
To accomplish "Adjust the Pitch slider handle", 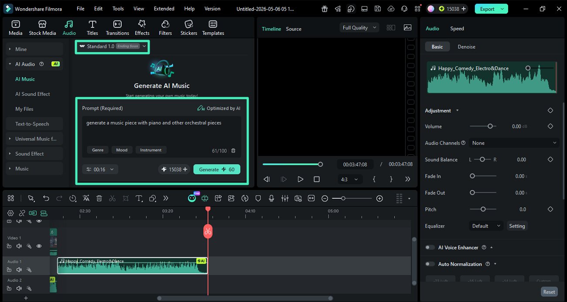I will click(483, 209).
